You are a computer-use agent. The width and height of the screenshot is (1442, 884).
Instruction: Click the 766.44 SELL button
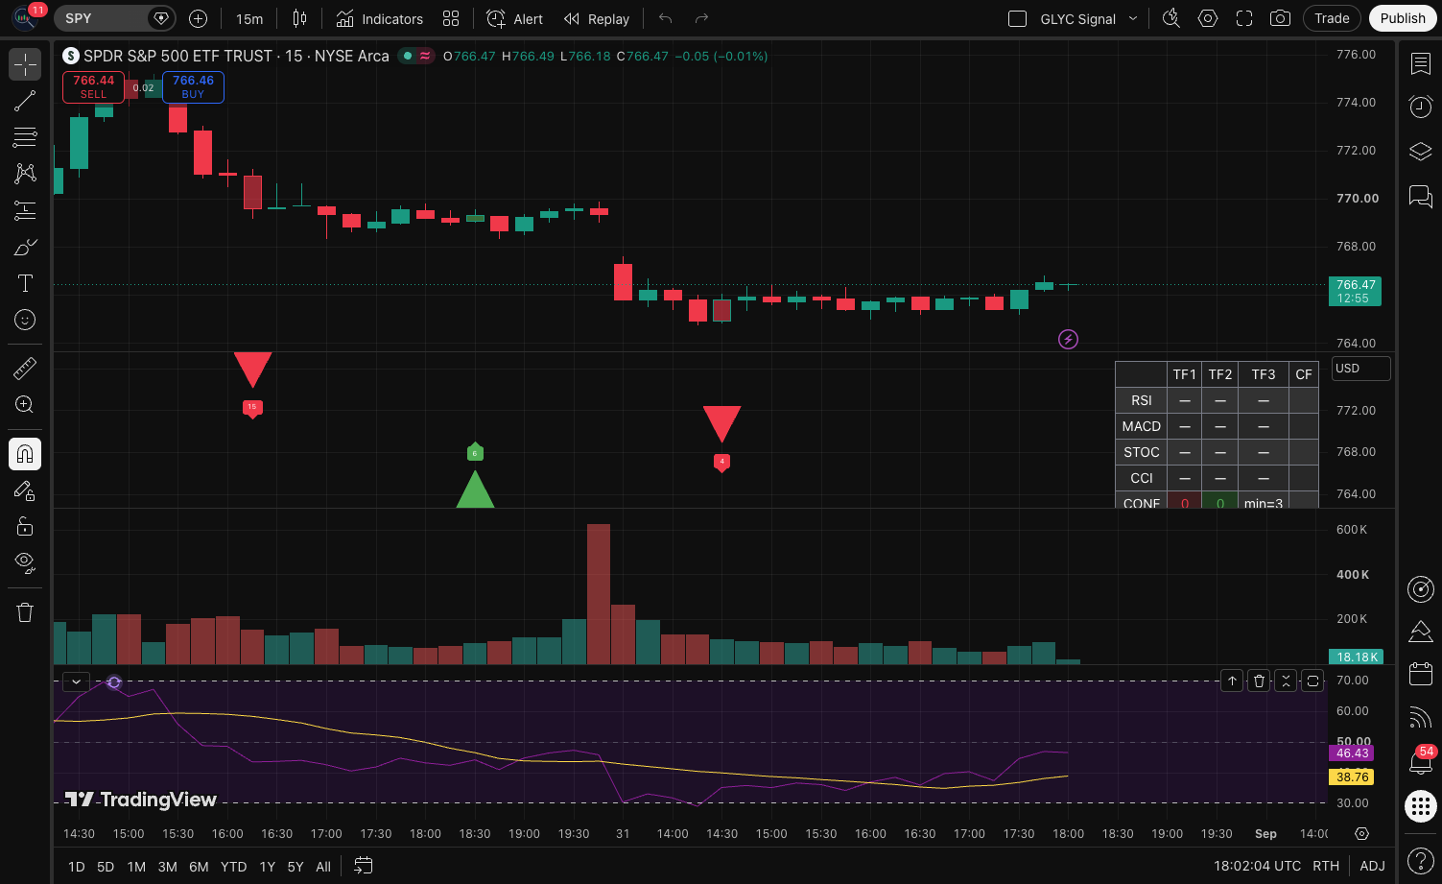(x=93, y=86)
